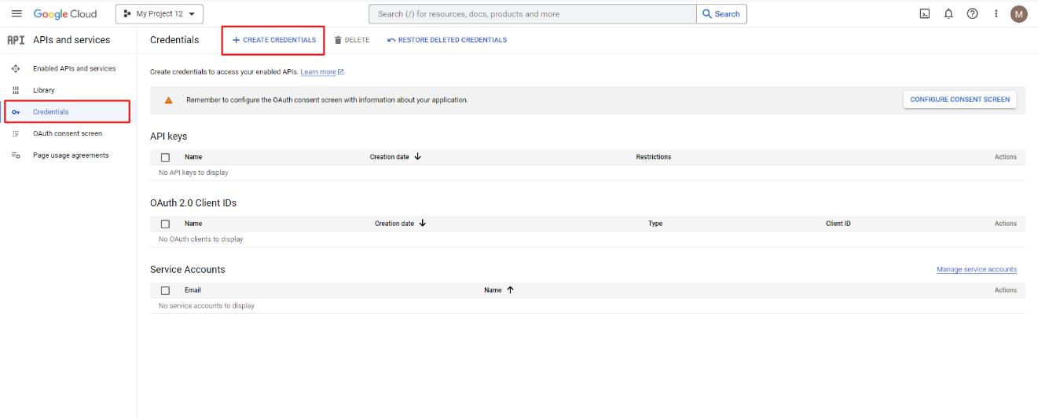This screenshot has height=419, width=1038.
Task: Open the three-dot settings menu
Action: [996, 13]
